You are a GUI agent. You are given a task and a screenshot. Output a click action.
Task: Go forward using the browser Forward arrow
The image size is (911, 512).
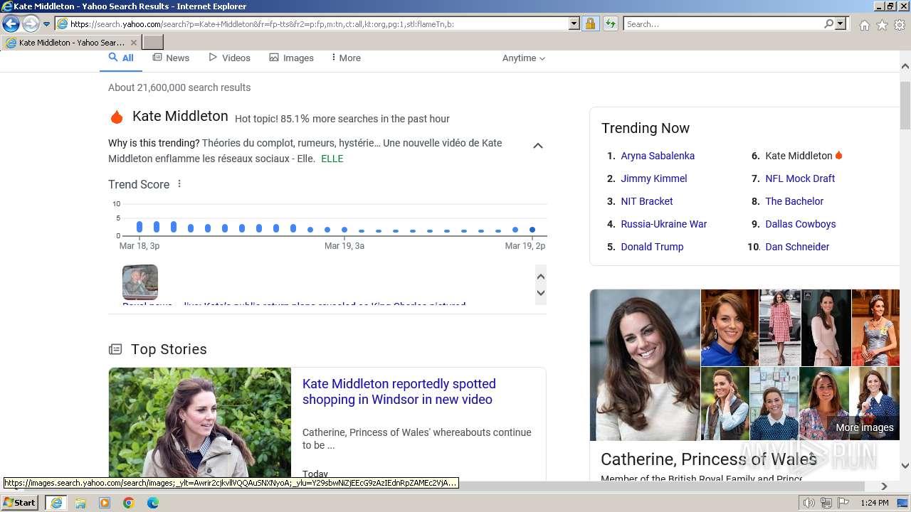coord(31,24)
